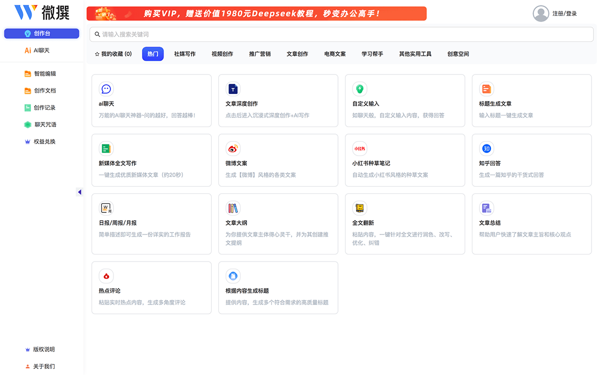600x375 pixels.
Task: Click the 全文翻新 rewrite tool icon
Action: click(x=359, y=207)
